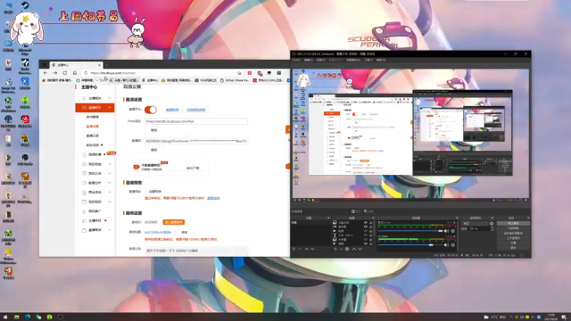Toggle visibility of the bottom OBS source
The height and width of the screenshot is (321, 571).
(366, 243)
